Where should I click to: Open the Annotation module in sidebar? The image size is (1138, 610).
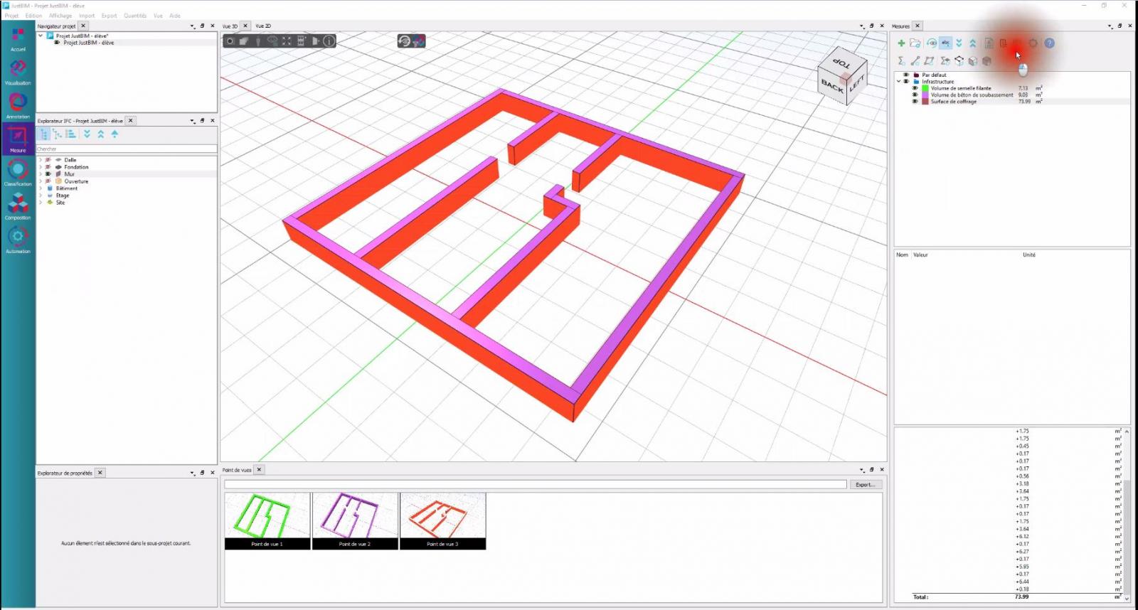click(x=18, y=104)
